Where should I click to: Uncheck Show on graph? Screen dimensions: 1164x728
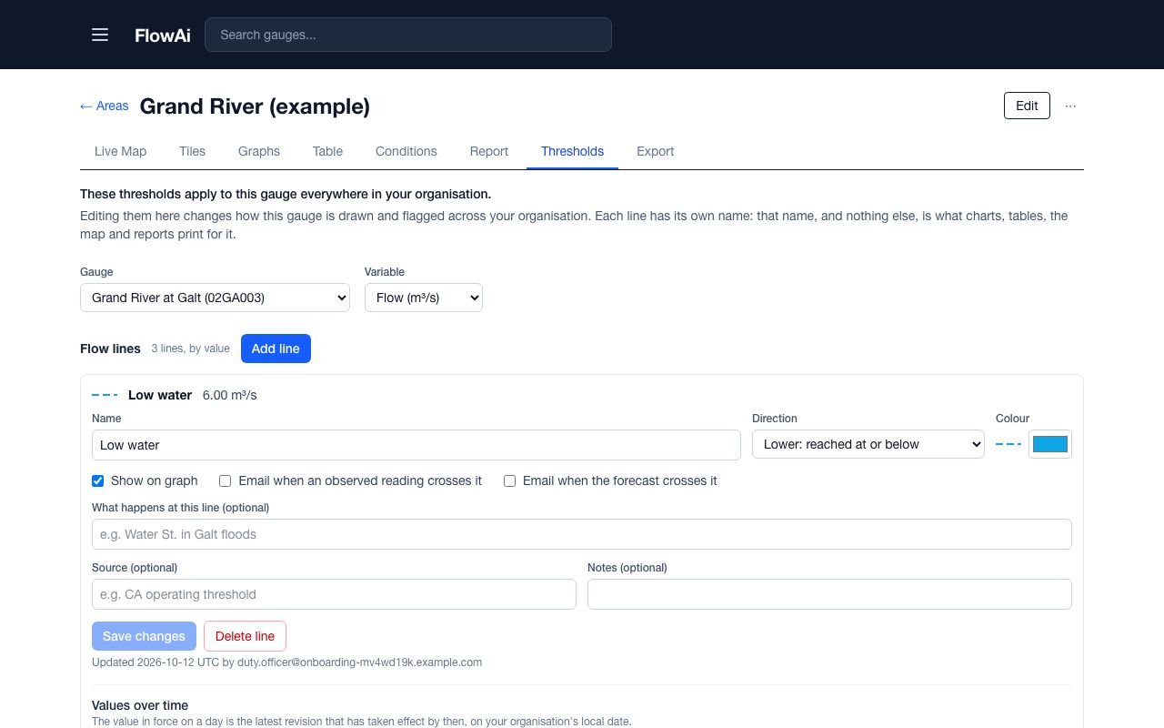(98, 480)
